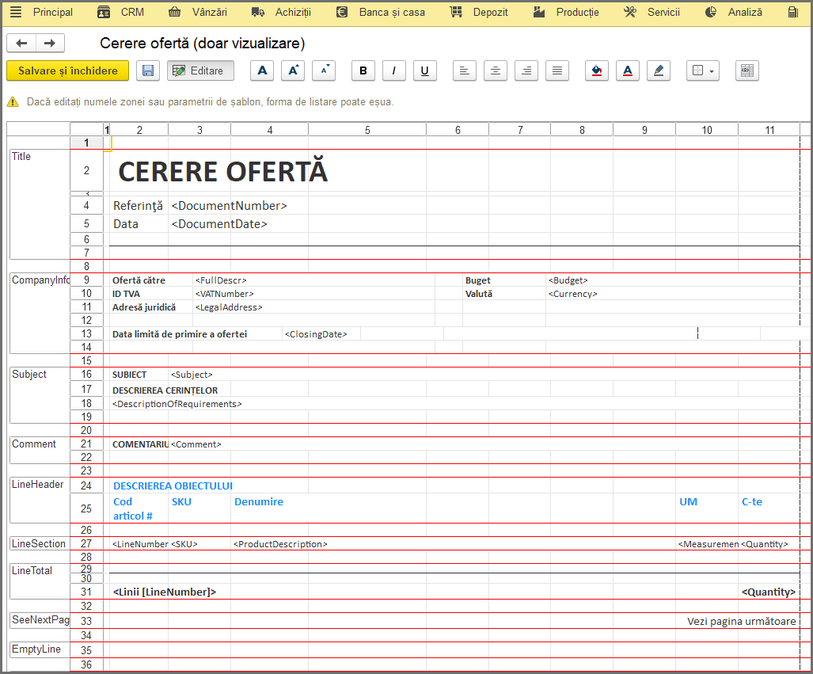Expand the borders dropdown arrow
The height and width of the screenshot is (674, 813).
(712, 71)
